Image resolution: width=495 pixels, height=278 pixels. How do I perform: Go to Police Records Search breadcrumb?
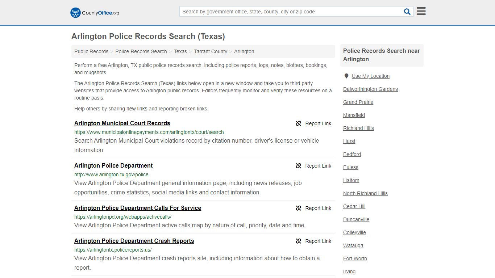click(141, 51)
